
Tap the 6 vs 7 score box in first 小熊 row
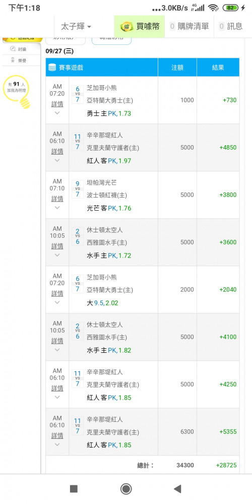(x=78, y=95)
